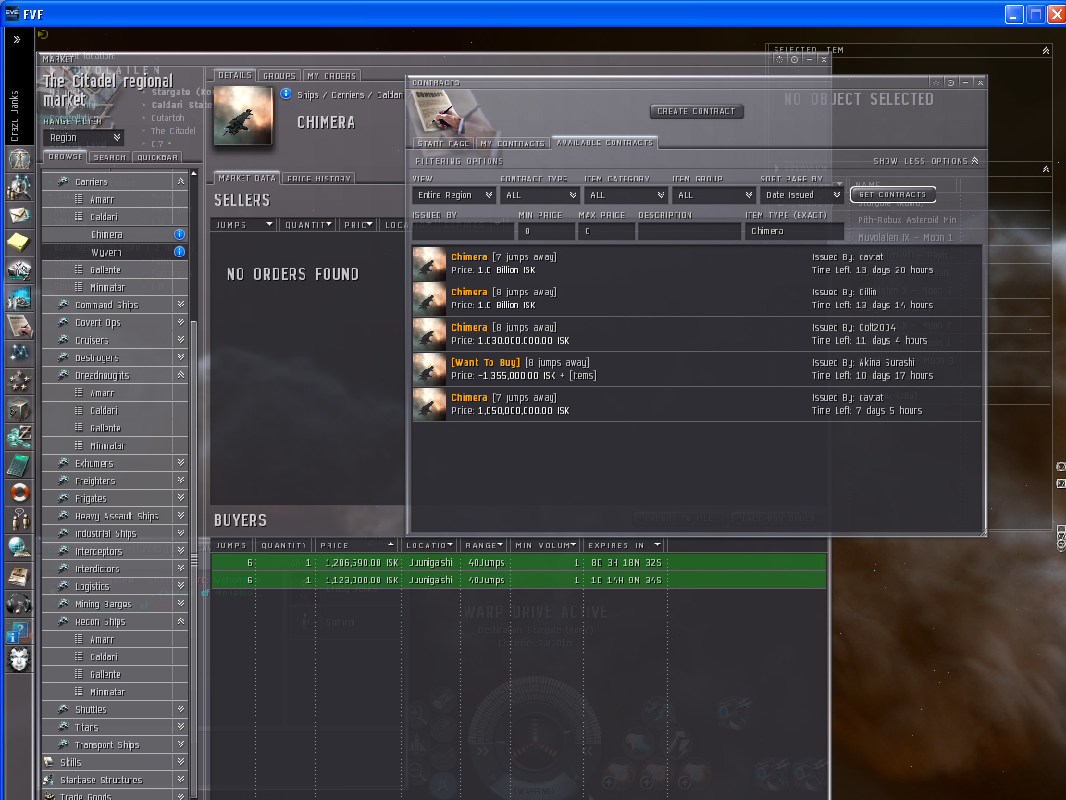
Task: Open the yellow notepad icon
Action: click(x=19, y=243)
